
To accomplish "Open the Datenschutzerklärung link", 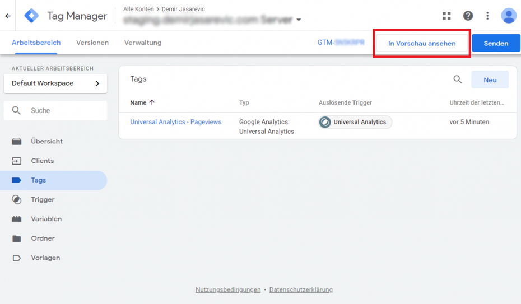I will coord(301,290).
